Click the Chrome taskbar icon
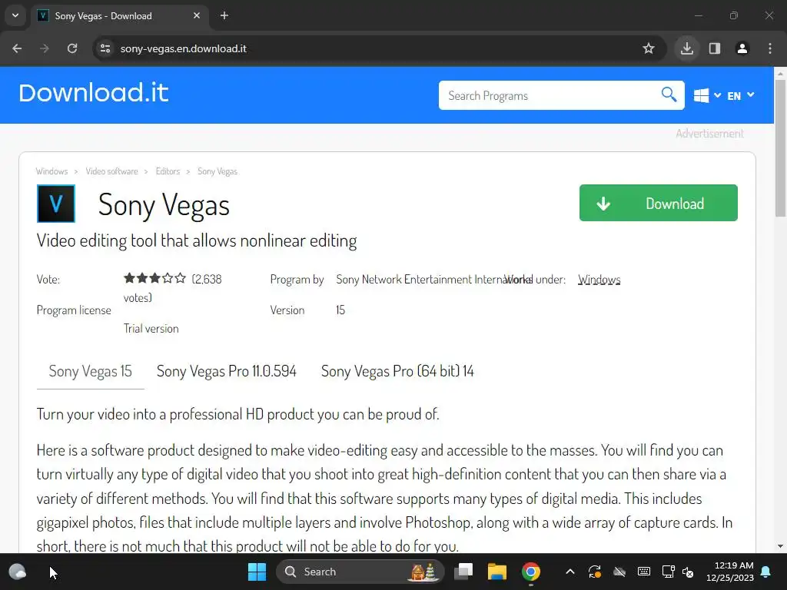The height and width of the screenshot is (590, 787). coord(530,572)
